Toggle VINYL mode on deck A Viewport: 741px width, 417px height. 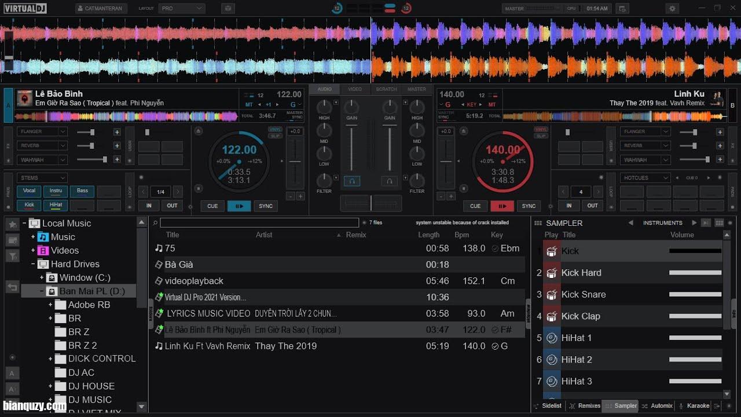(275, 129)
